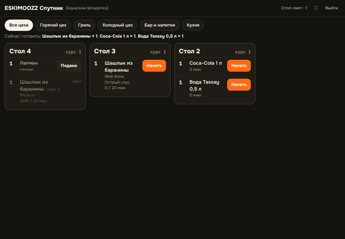Click the 'Medium' doneness note
The width and height of the screenshot is (345, 239).
click(27, 95)
